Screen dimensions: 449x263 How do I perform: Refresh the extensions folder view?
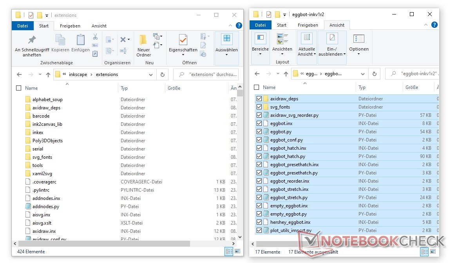(x=163, y=74)
